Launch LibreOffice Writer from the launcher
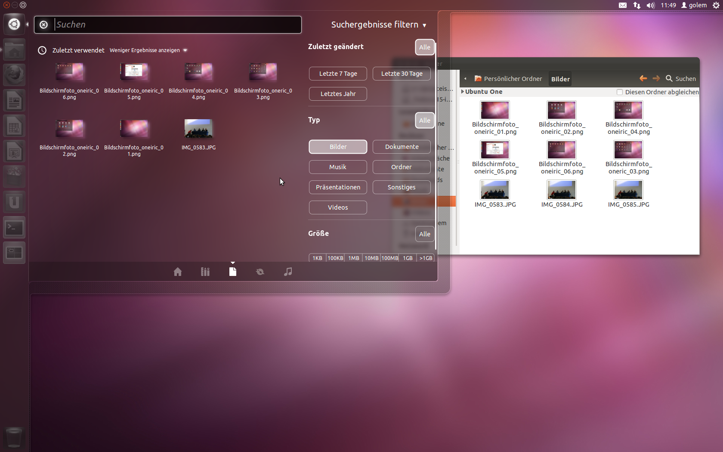Viewport: 723px width, 452px height. point(14,100)
